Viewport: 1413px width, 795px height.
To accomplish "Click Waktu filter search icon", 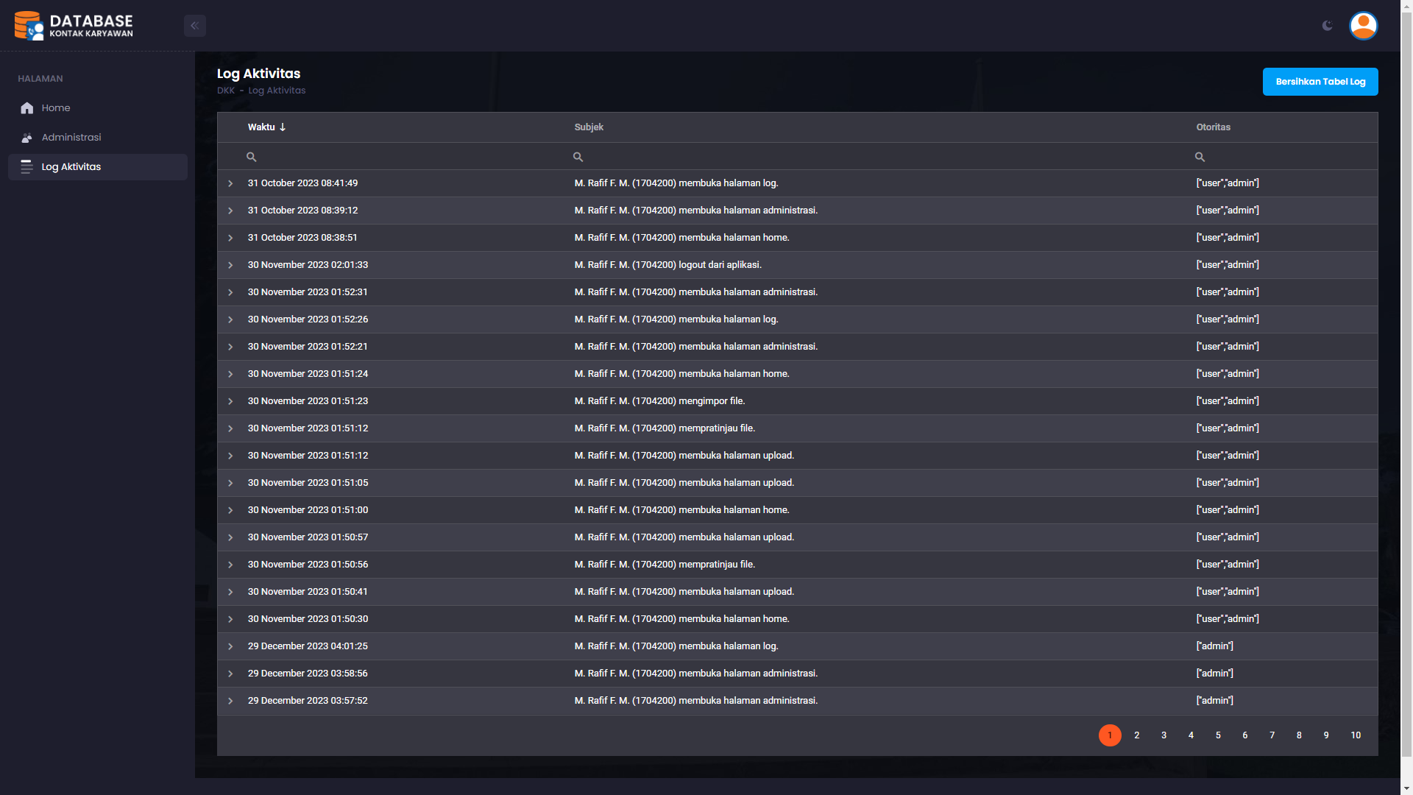I will (251, 157).
